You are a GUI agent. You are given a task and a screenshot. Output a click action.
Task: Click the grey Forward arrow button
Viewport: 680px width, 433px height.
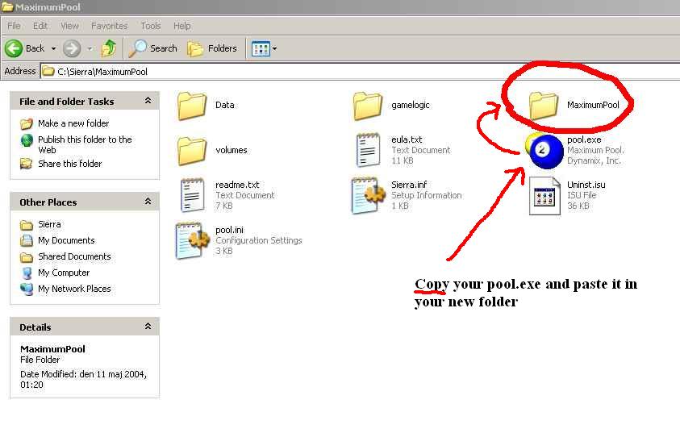pos(72,48)
